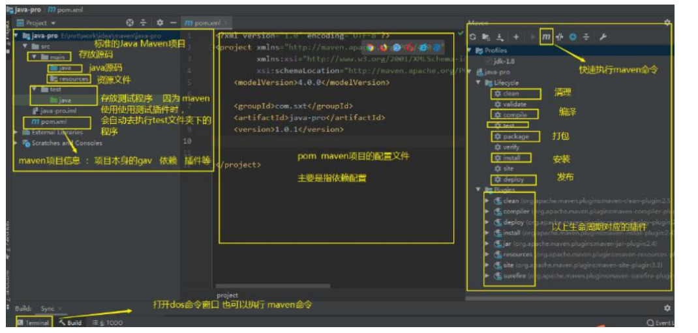
Task: Open Project panel gear settings
Action: [x=160, y=23]
